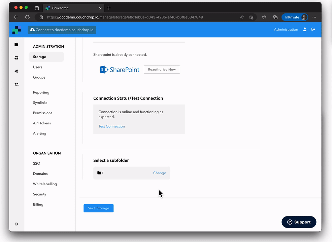Click Change subfolder link
This screenshot has width=332, height=242.
point(160,173)
